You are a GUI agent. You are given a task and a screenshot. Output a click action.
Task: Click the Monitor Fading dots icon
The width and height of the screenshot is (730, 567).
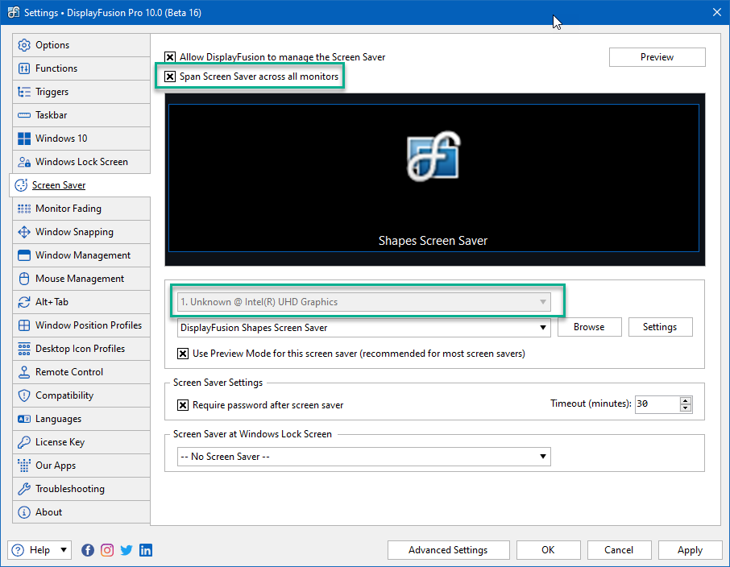pyautogui.click(x=23, y=209)
